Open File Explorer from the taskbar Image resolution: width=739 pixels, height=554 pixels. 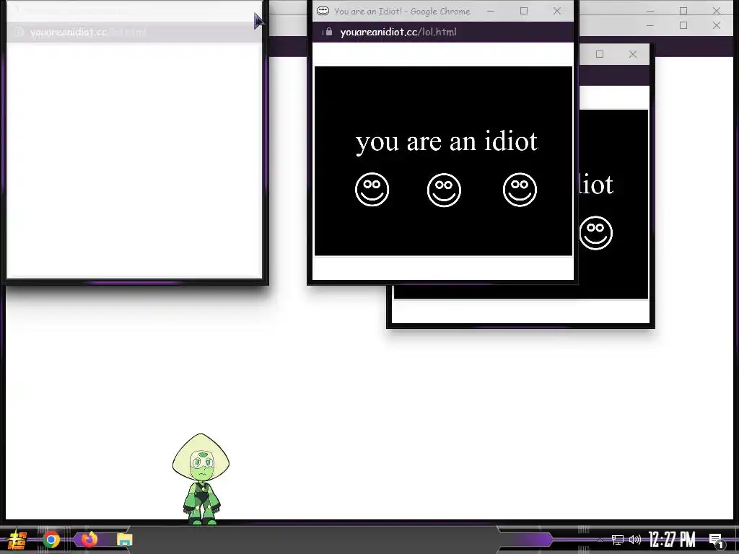pos(124,540)
